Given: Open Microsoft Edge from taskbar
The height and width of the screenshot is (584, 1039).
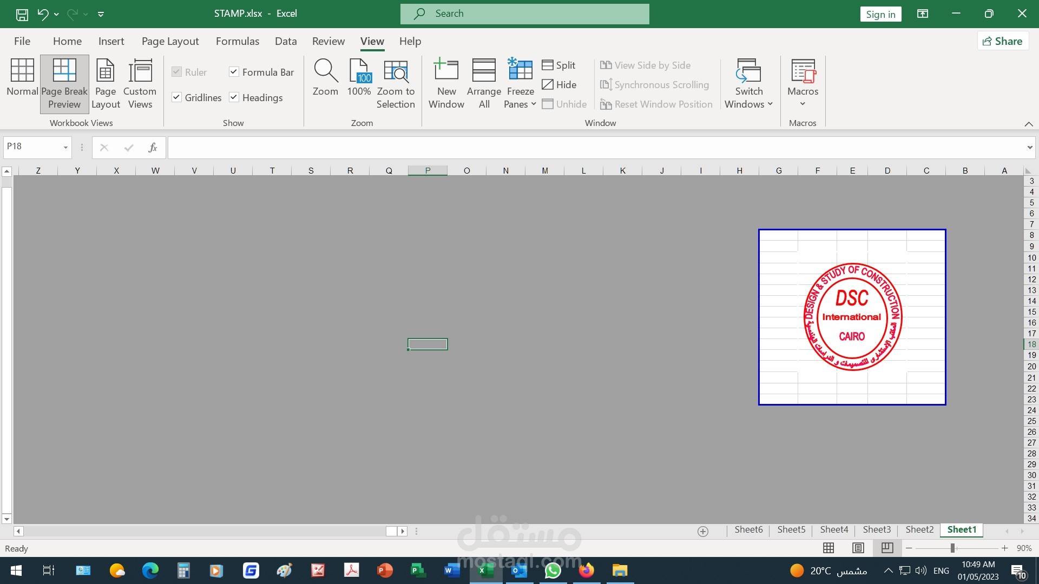Looking at the screenshot, I should 150,570.
